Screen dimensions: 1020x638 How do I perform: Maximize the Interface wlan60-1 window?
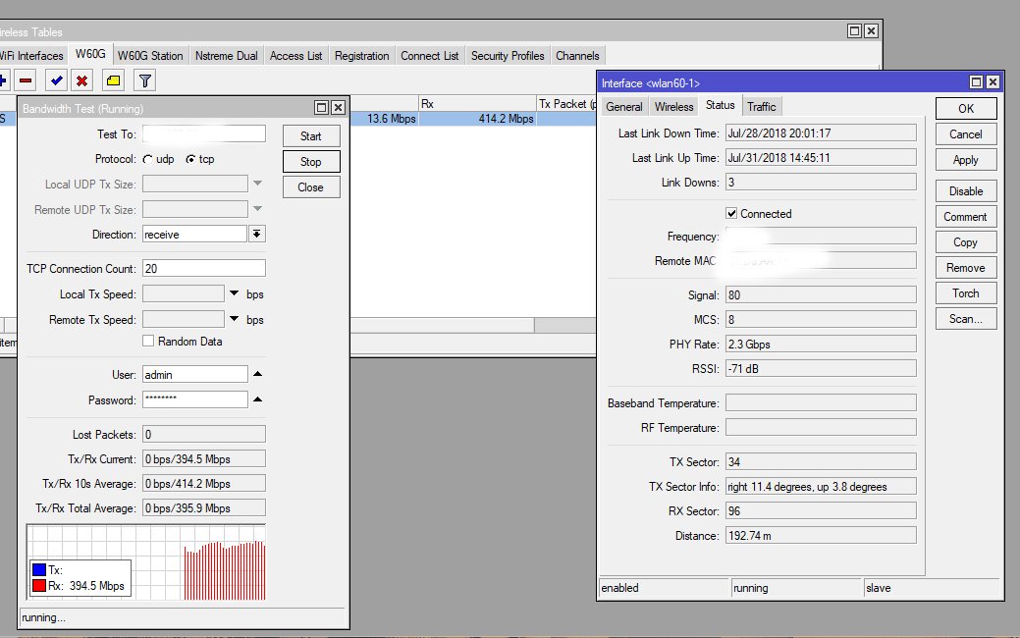(x=977, y=81)
